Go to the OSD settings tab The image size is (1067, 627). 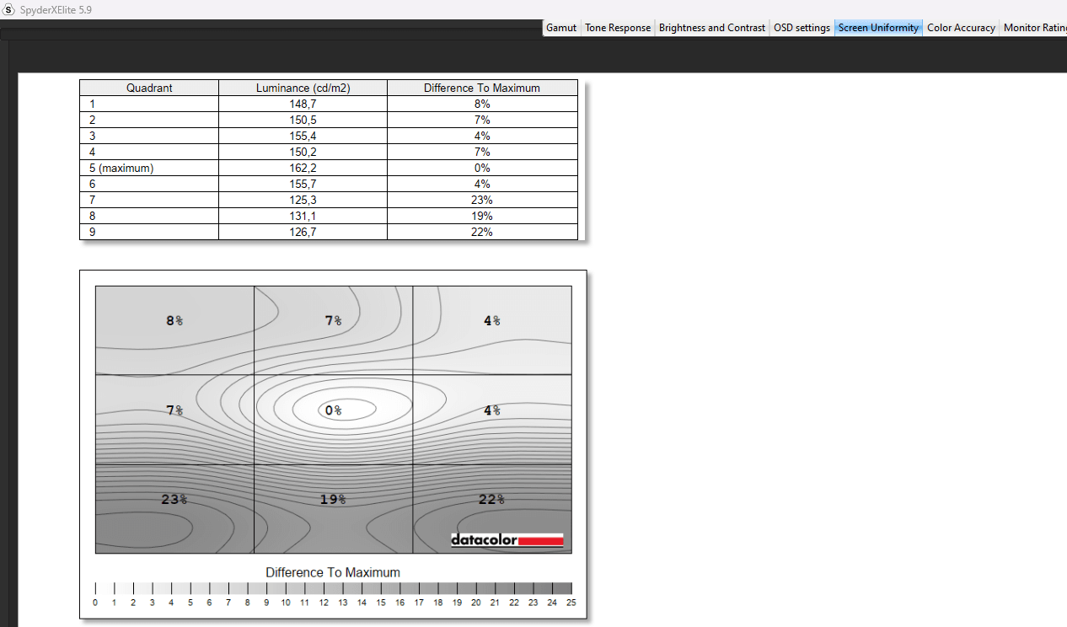(802, 28)
